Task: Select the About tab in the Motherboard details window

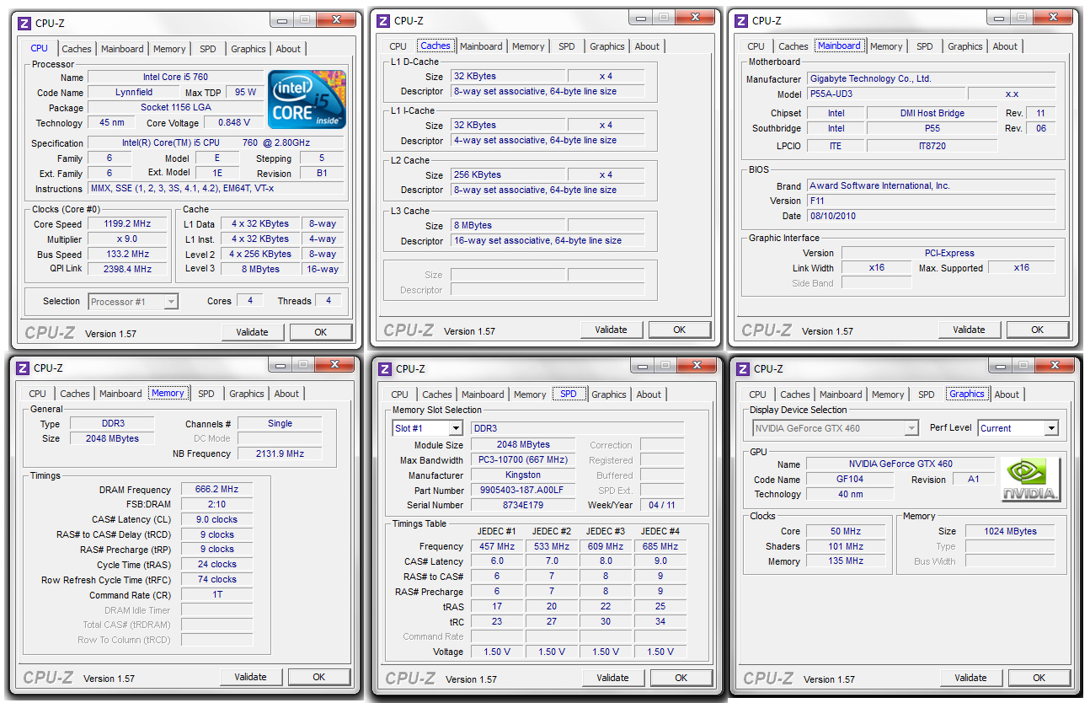Action: (x=1005, y=46)
